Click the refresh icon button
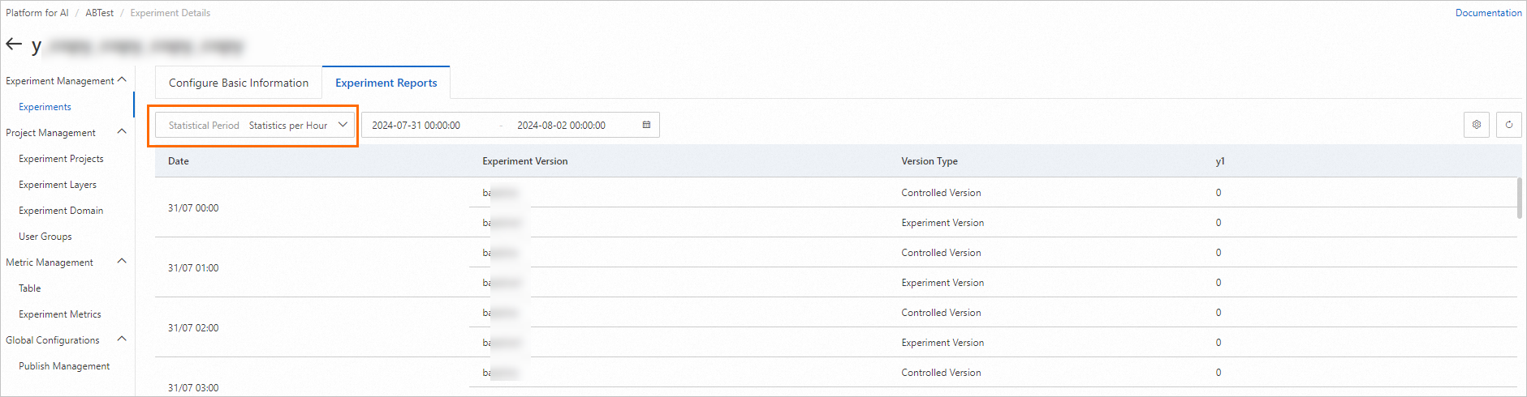This screenshot has height=397, width=1527. click(1509, 125)
